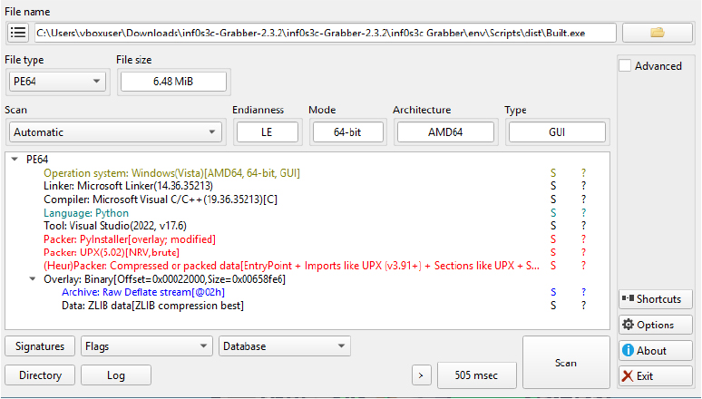Click ? link on Language Python row
The width and height of the screenshot is (702, 399).
(583, 213)
